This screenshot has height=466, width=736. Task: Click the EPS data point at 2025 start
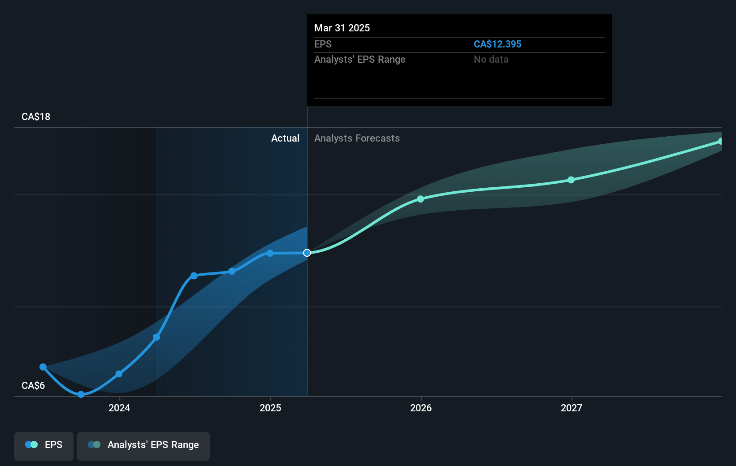[x=270, y=253]
